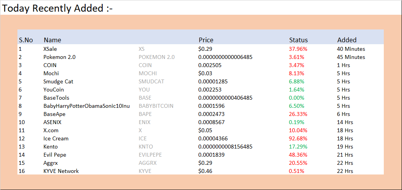Click the COIN name in row 3
Screen dimensions: 402x190
[50, 65]
